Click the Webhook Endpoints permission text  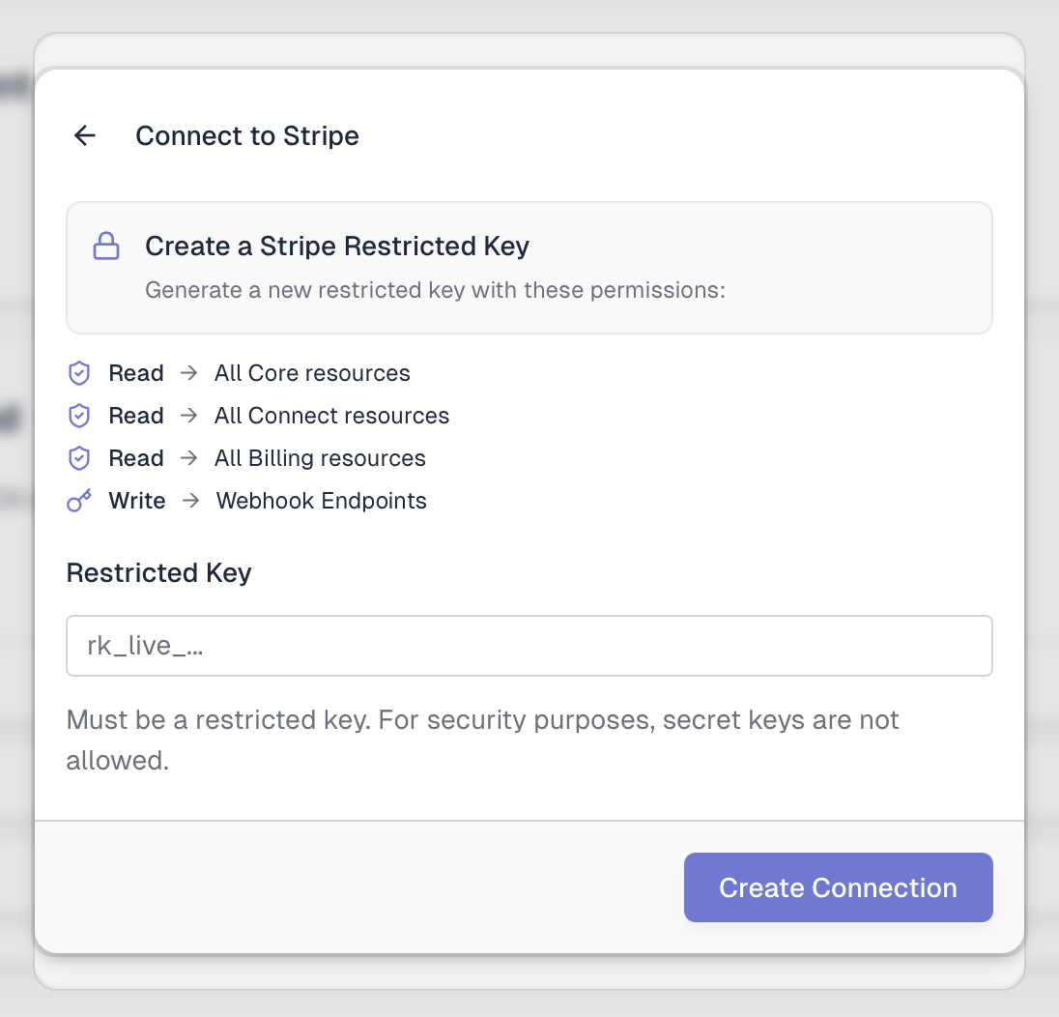click(x=322, y=501)
